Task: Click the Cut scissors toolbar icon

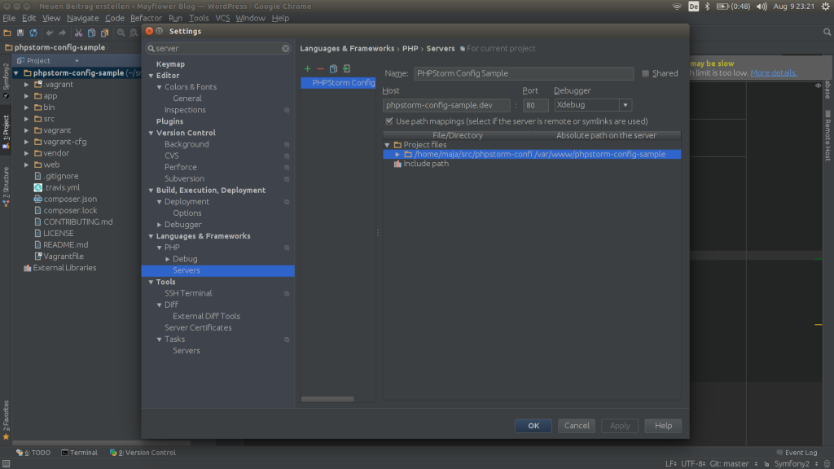Action: (79, 33)
